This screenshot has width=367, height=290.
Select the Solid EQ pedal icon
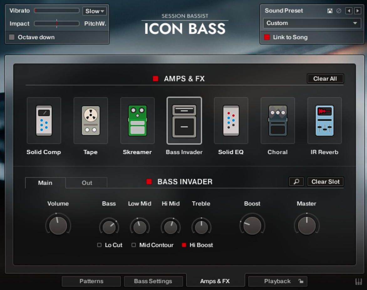coord(231,121)
